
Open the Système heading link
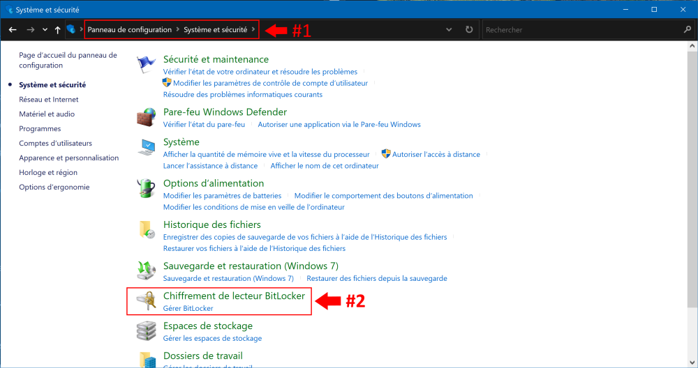[x=181, y=142]
